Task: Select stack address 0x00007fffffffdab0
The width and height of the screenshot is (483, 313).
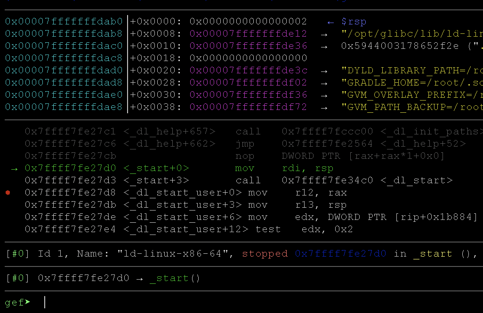Action: [64, 21]
